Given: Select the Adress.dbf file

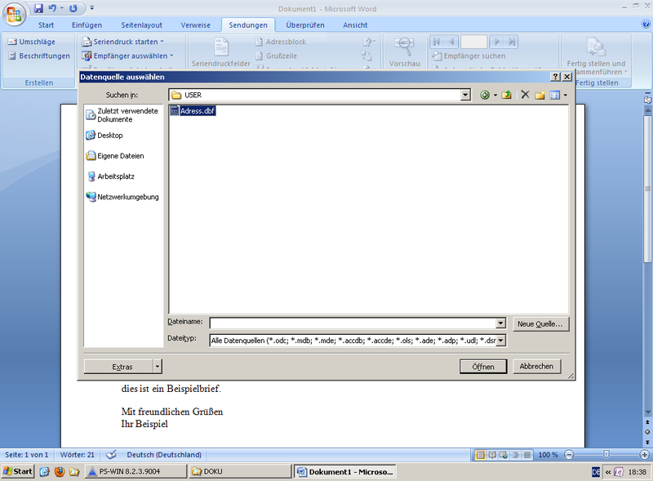Looking at the screenshot, I should point(193,111).
